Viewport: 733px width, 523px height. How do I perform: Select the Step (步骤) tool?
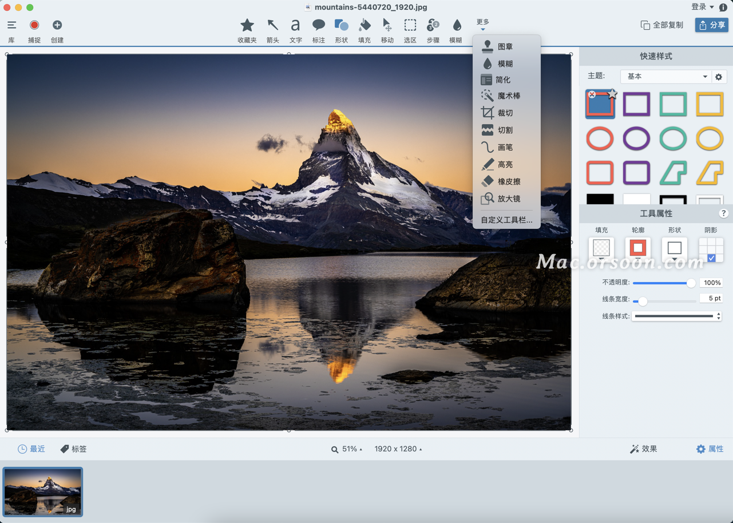tap(433, 25)
